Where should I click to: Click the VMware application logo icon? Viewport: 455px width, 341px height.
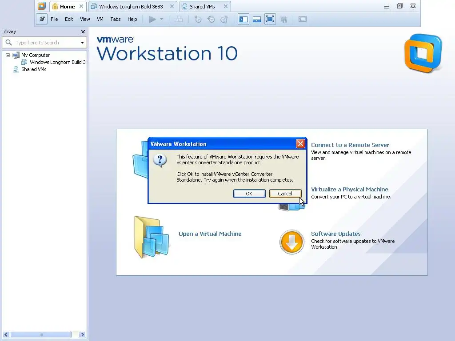click(x=42, y=6)
